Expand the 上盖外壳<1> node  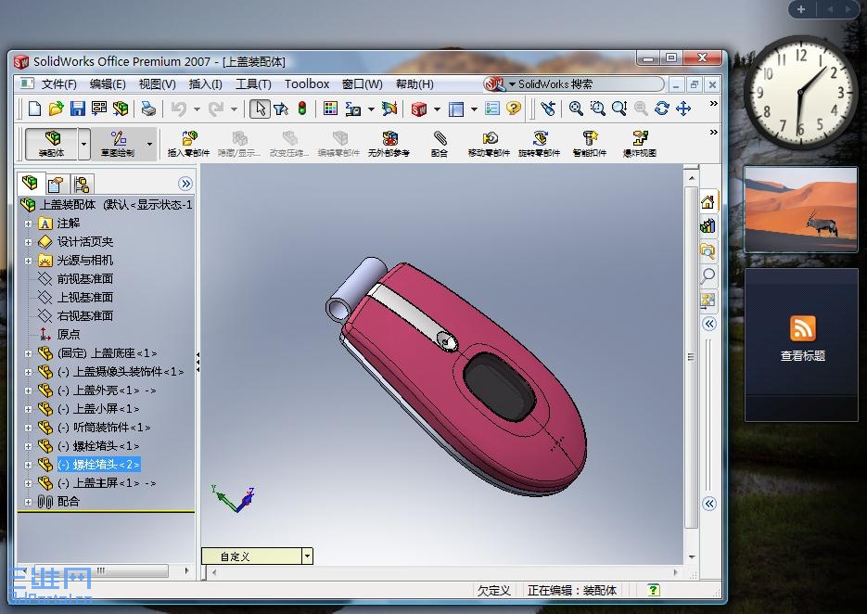point(28,391)
